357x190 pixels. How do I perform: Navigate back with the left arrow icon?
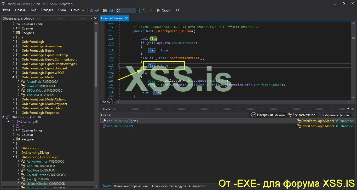pos(91,10)
